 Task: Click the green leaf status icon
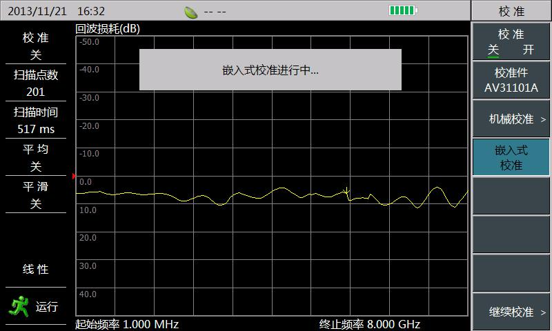click(191, 12)
